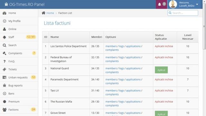Open complaints link for Taxi LV
The image size is (206, 116).
(112, 94)
